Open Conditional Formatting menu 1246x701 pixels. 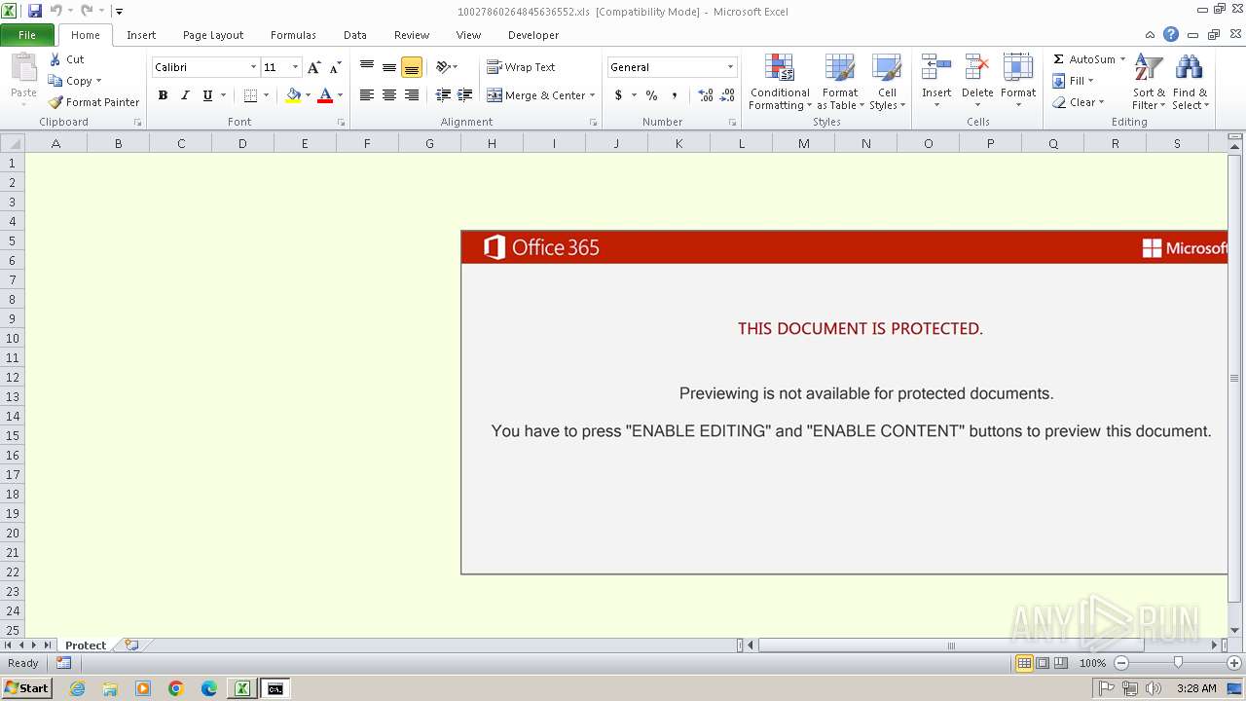tap(780, 82)
